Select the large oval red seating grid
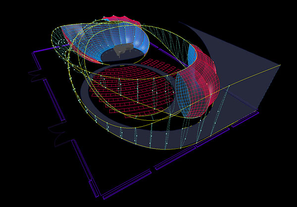 point(132,91)
